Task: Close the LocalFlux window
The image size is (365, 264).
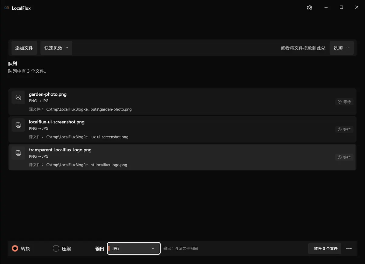Action: (x=357, y=8)
